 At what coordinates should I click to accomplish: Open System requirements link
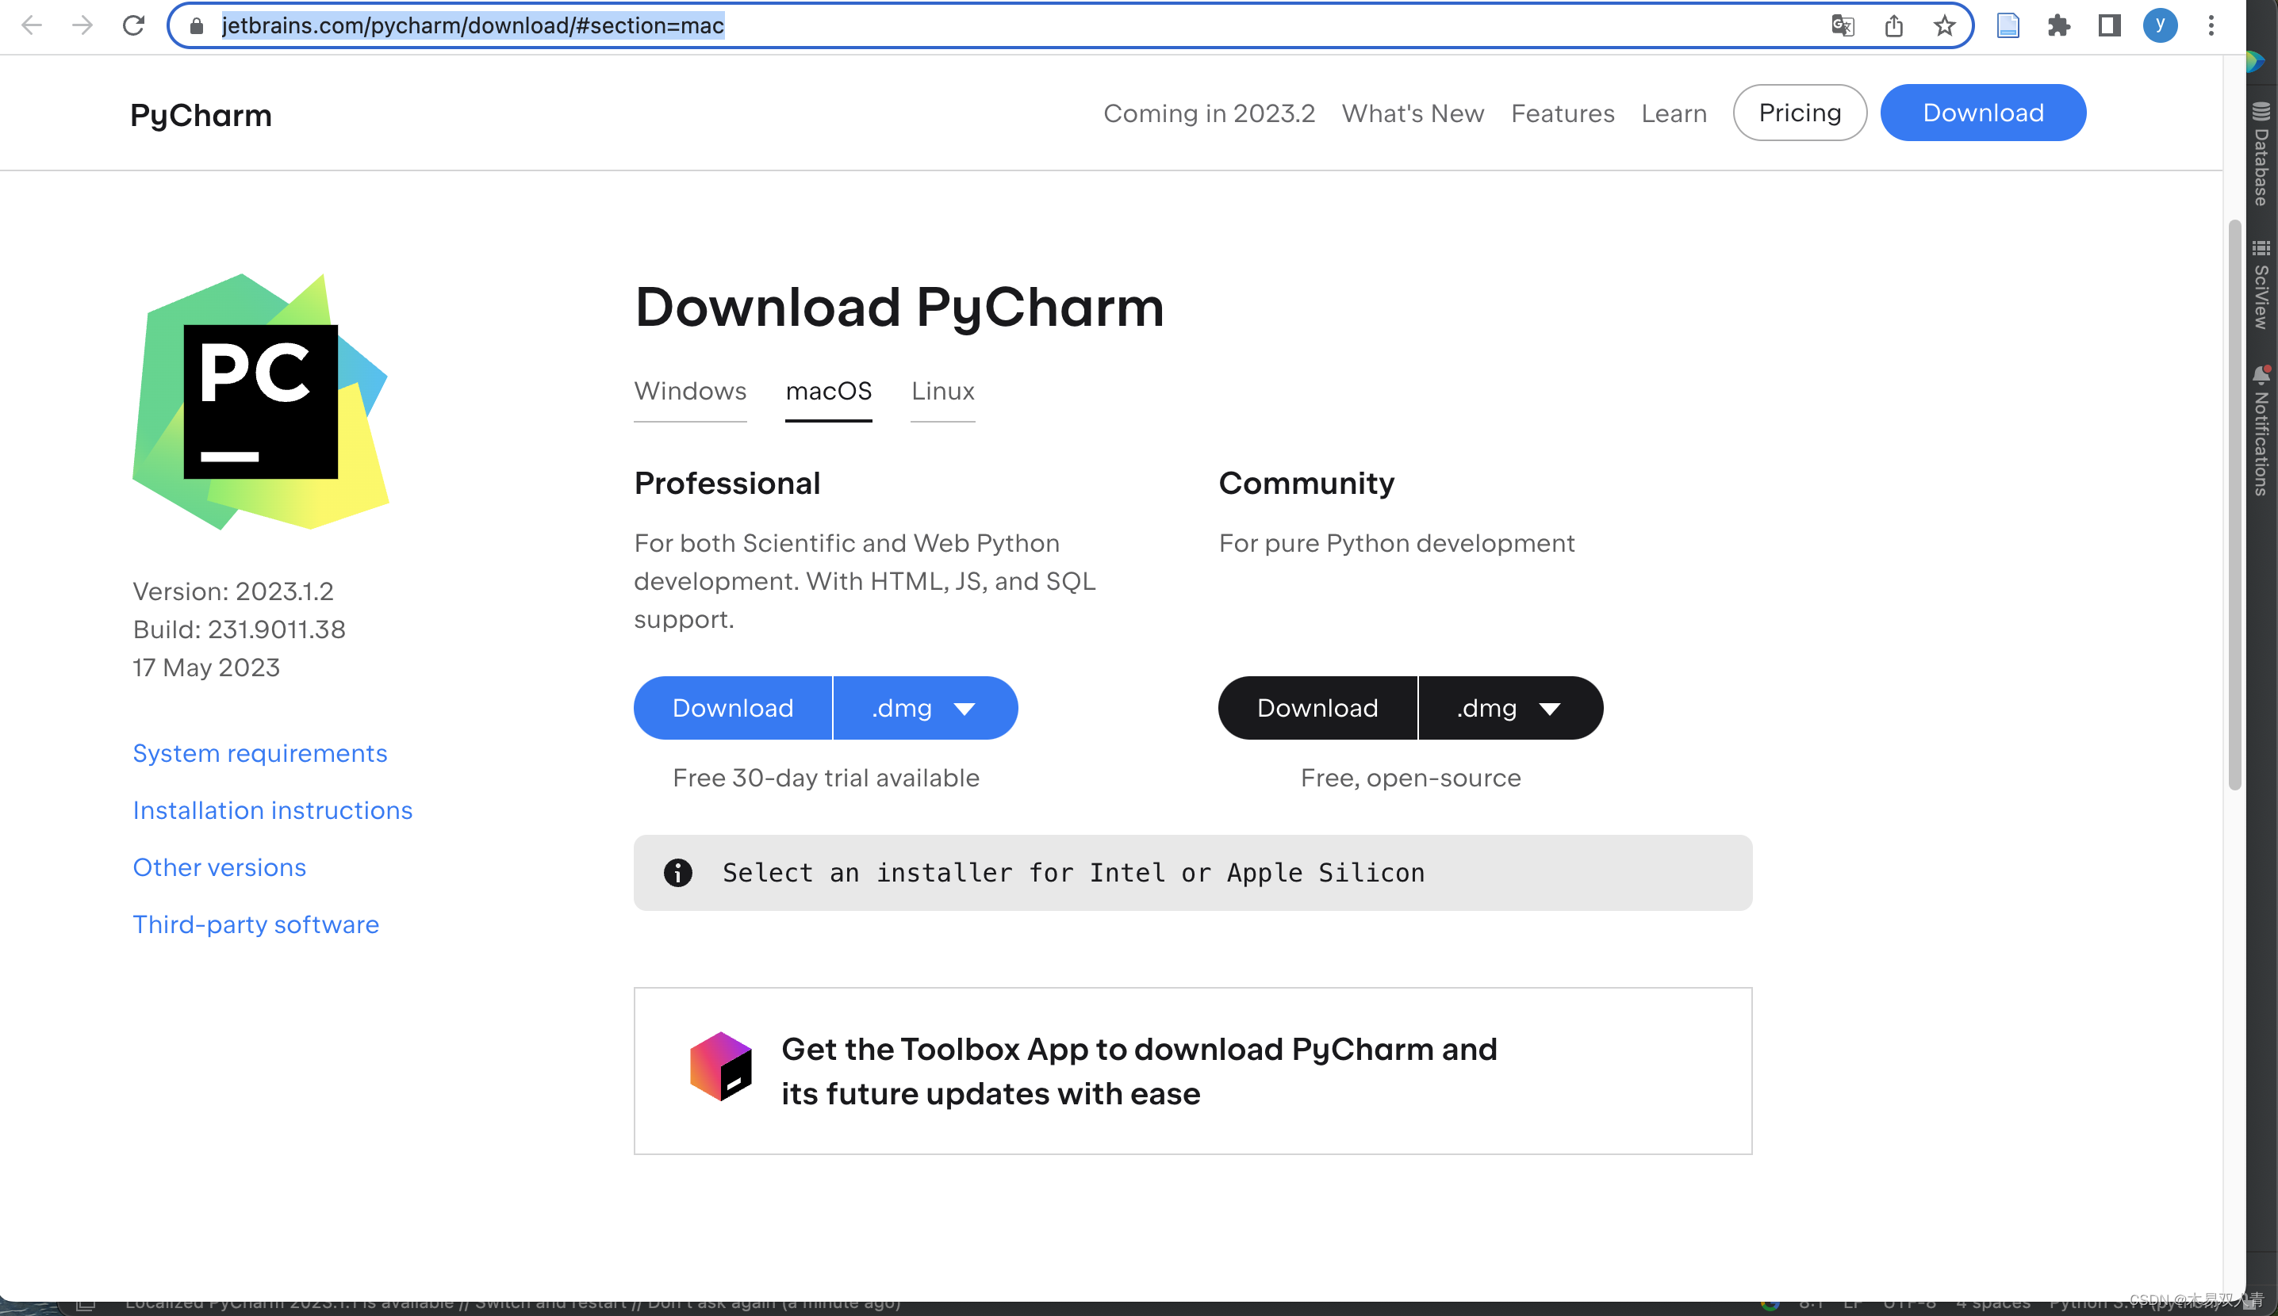(259, 753)
